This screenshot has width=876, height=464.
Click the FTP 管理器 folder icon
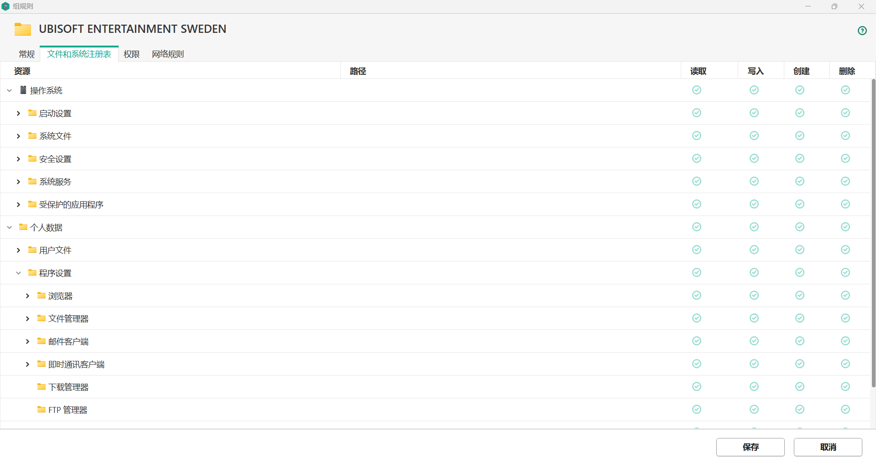pyautogui.click(x=42, y=409)
